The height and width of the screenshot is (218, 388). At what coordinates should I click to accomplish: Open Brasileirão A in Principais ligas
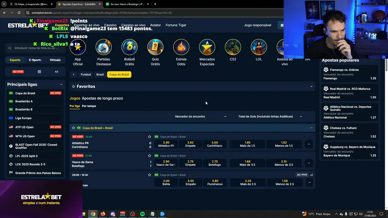tap(35, 101)
